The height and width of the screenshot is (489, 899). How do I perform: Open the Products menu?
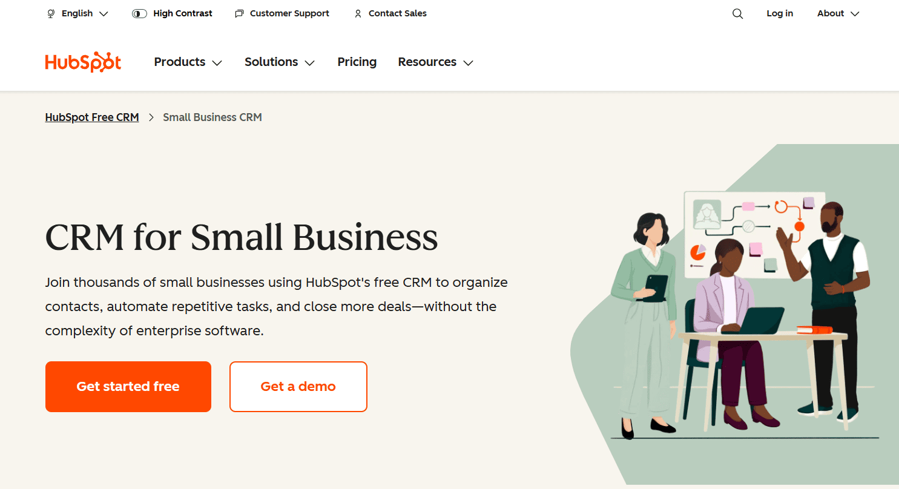click(188, 62)
